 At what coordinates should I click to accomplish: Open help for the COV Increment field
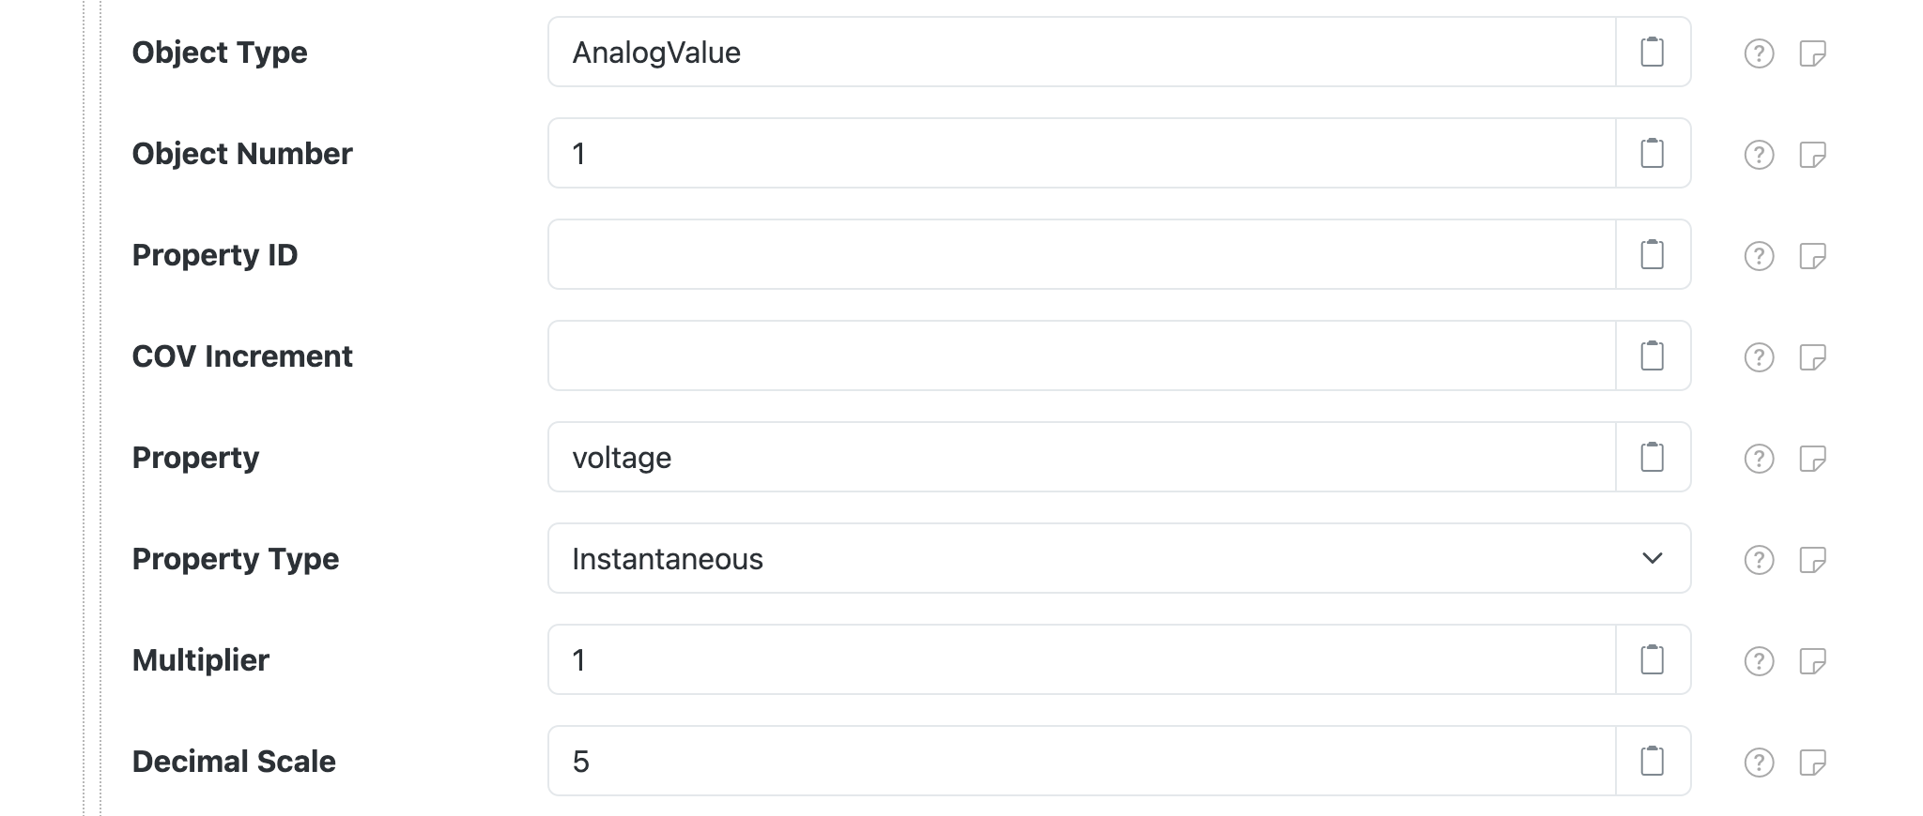[1758, 355]
